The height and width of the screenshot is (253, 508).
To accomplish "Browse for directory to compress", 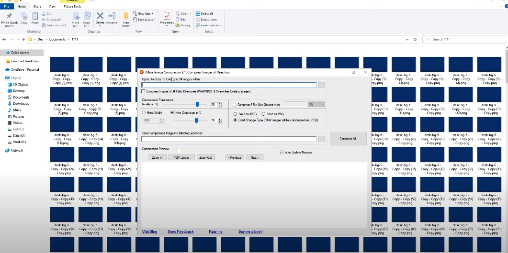I will click(321, 85).
